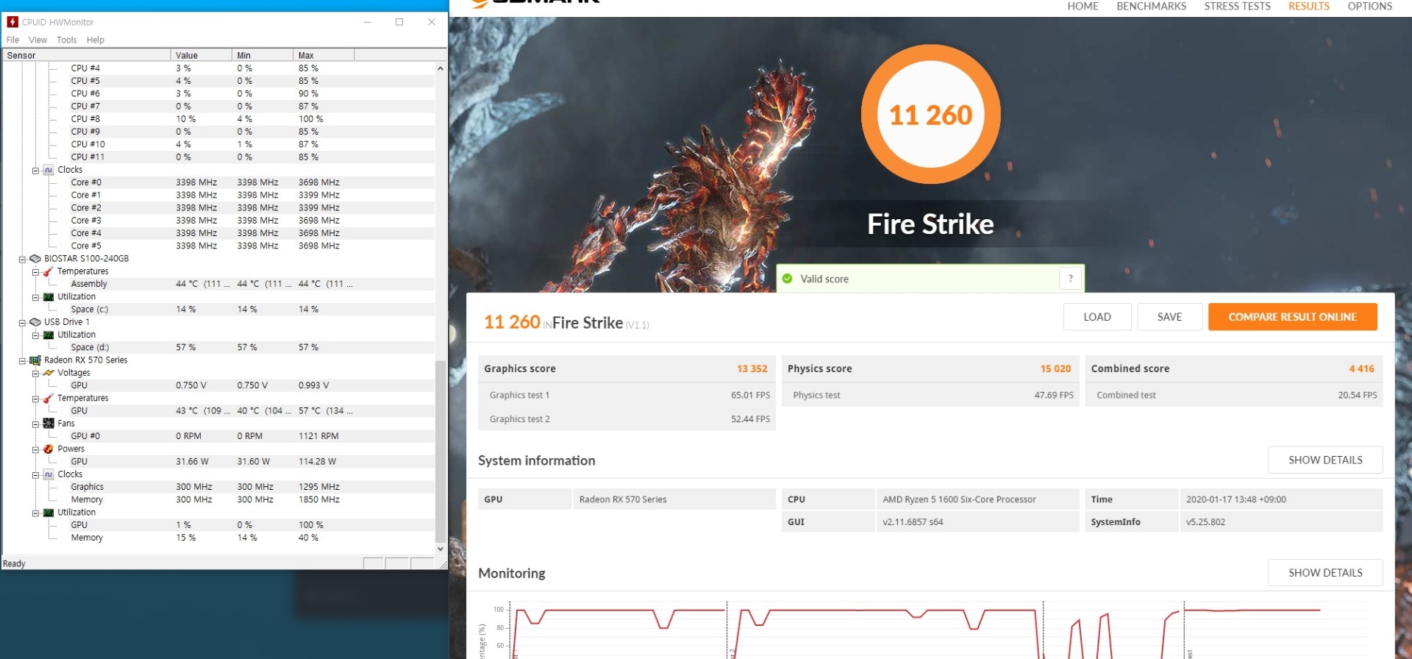
Task: Click the Graphics test 1 row
Action: pos(627,395)
